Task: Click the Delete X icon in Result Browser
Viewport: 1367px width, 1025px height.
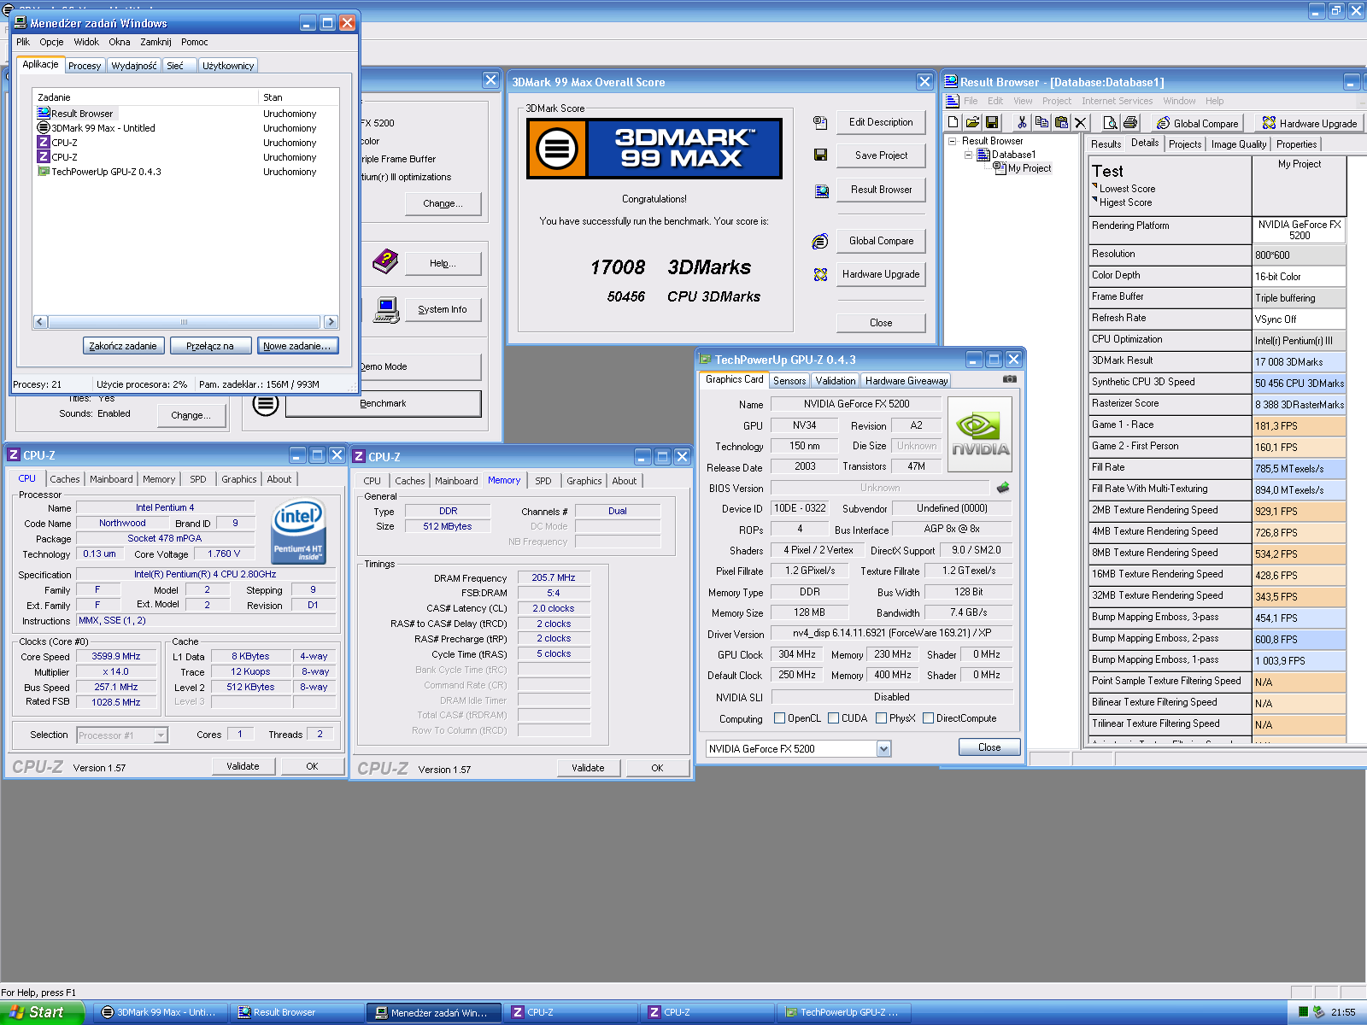Action: pyautogui.click(x=1080, y=122)
